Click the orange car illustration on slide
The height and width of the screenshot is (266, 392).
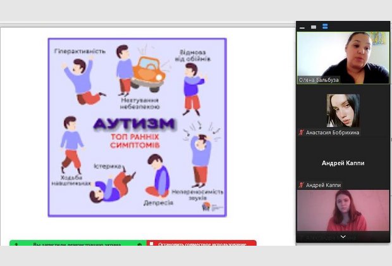[x=149, y=74]
